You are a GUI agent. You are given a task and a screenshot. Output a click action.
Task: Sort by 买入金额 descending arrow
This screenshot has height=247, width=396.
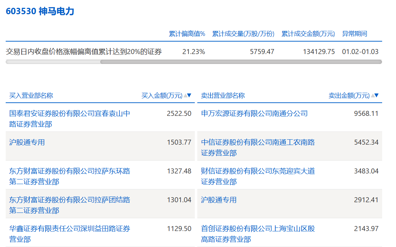pos(189,95)
